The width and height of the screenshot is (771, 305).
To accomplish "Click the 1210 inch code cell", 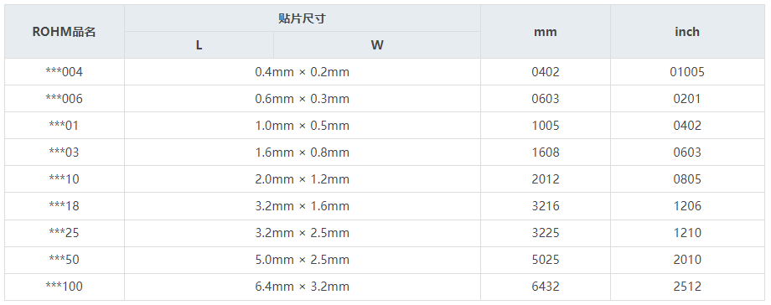I will pyautogui.click(x=687, y=233).
